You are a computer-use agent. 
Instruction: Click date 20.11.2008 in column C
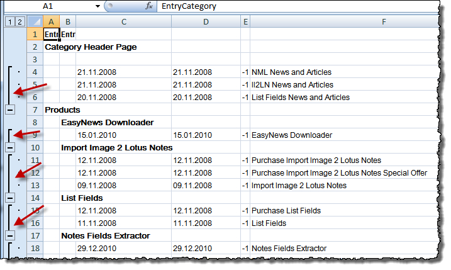coord(97,98)
